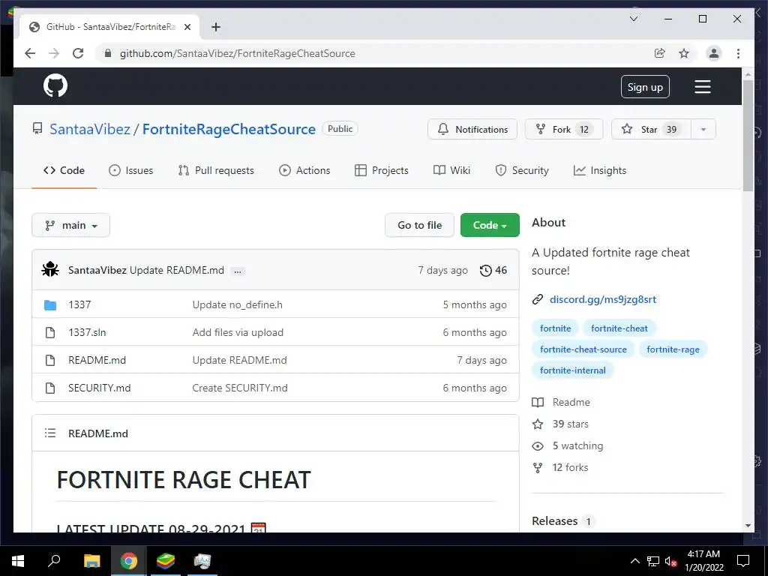Click the Notifications button
The height and width of the screenshot is (576, 768).
tap(472, 129)
